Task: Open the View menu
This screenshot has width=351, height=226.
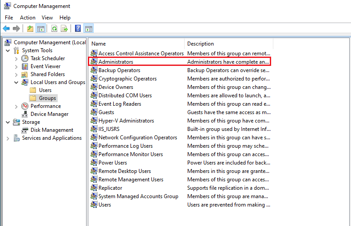Action: click(x=47, y=18)
